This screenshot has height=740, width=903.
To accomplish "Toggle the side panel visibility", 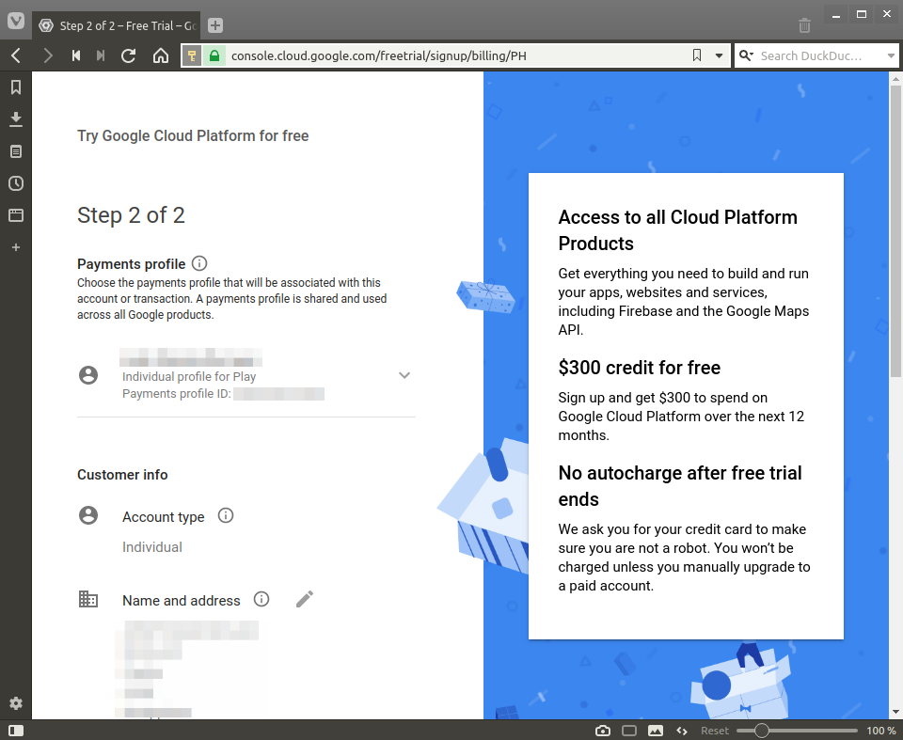I will pyautogui.click(x=16, y=731).
